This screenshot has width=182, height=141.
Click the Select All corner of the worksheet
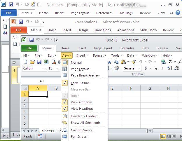pyautogui.click(x=25, y=88)
